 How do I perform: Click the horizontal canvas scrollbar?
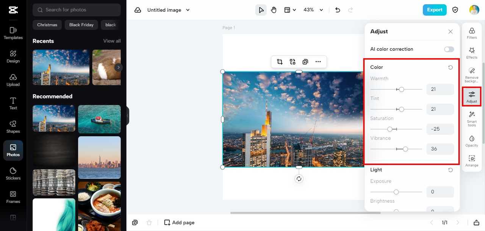pos(305,213)
